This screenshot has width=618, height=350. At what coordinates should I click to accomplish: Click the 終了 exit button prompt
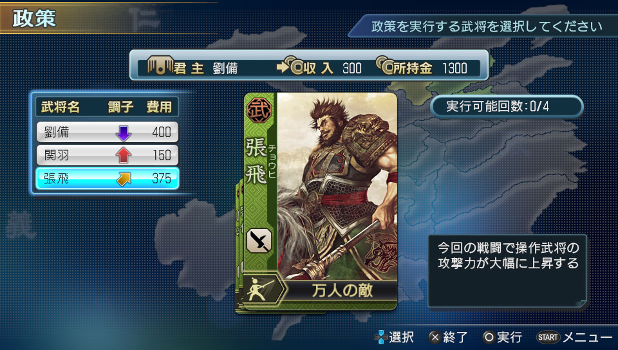click(448, 337)
